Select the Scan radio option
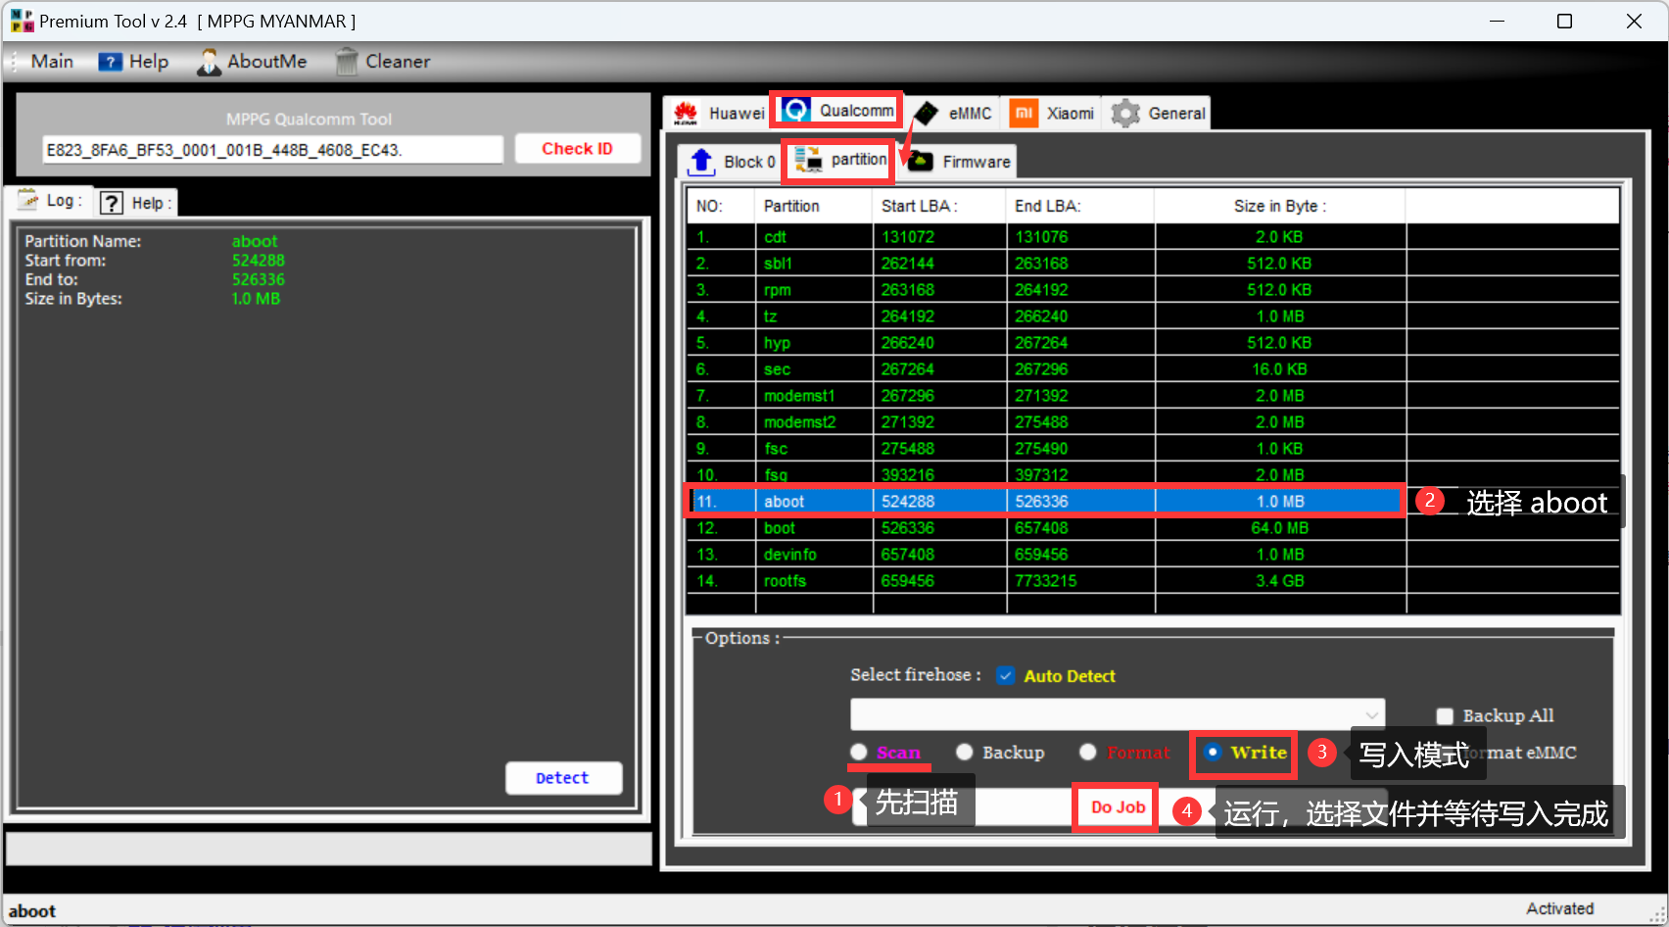The width and height of the screenshot is (1669, 927). click(x=859, y=752)
